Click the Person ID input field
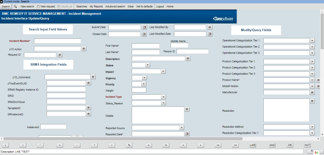324x155 pixels. (x=193, y=51)
